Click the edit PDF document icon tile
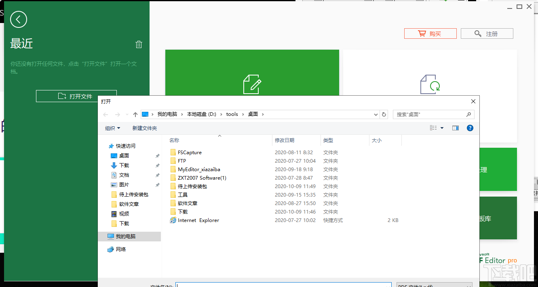The width and height of the screenshot is (538, 287). 252,84
